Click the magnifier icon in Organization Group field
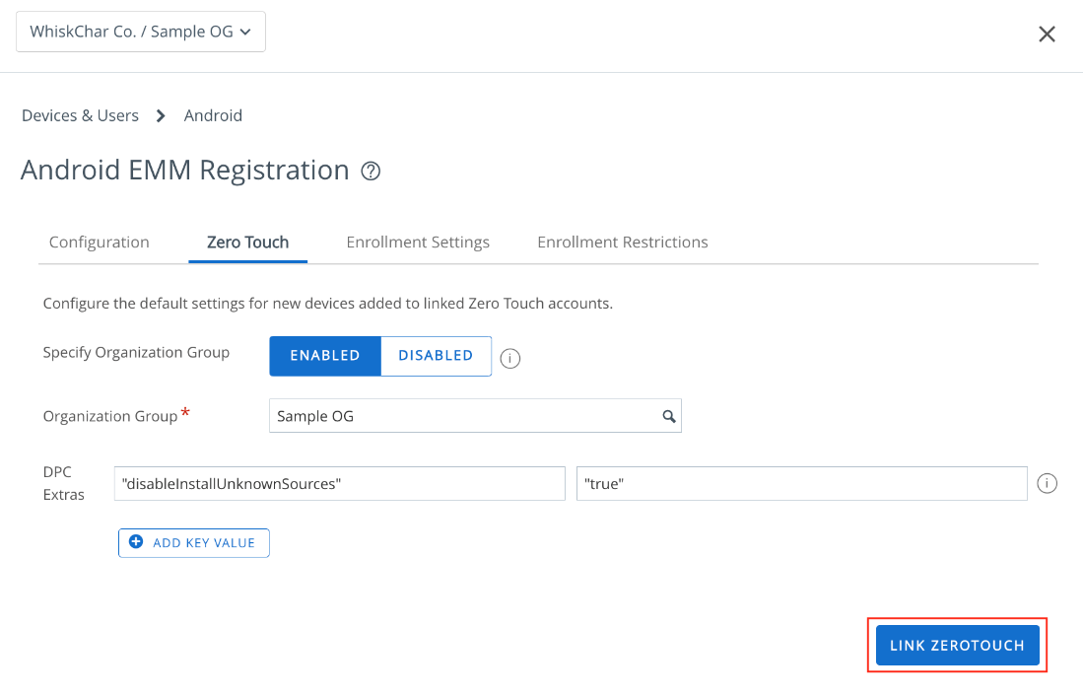The image size is (1083, 696). tap(669, 417)
